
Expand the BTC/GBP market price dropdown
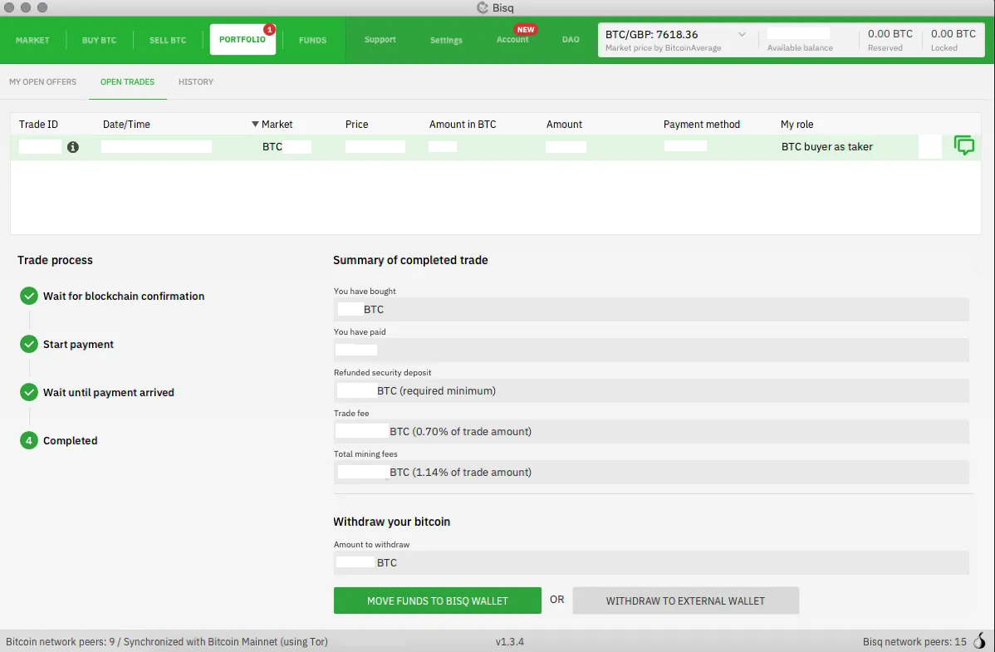[x=742, y=35]
